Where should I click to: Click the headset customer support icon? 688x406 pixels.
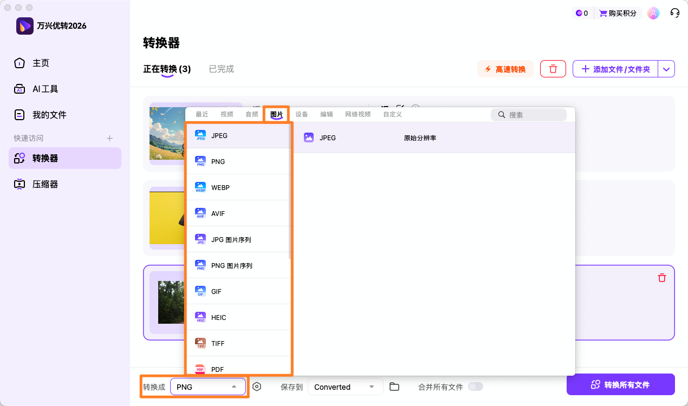(674, 12)
